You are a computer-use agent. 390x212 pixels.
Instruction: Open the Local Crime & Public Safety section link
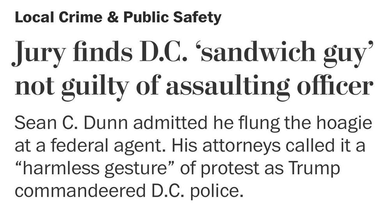point(118,18)
